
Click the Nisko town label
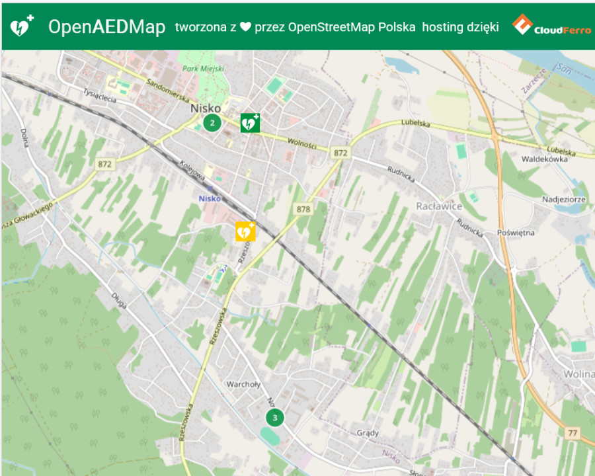(205, 108)
